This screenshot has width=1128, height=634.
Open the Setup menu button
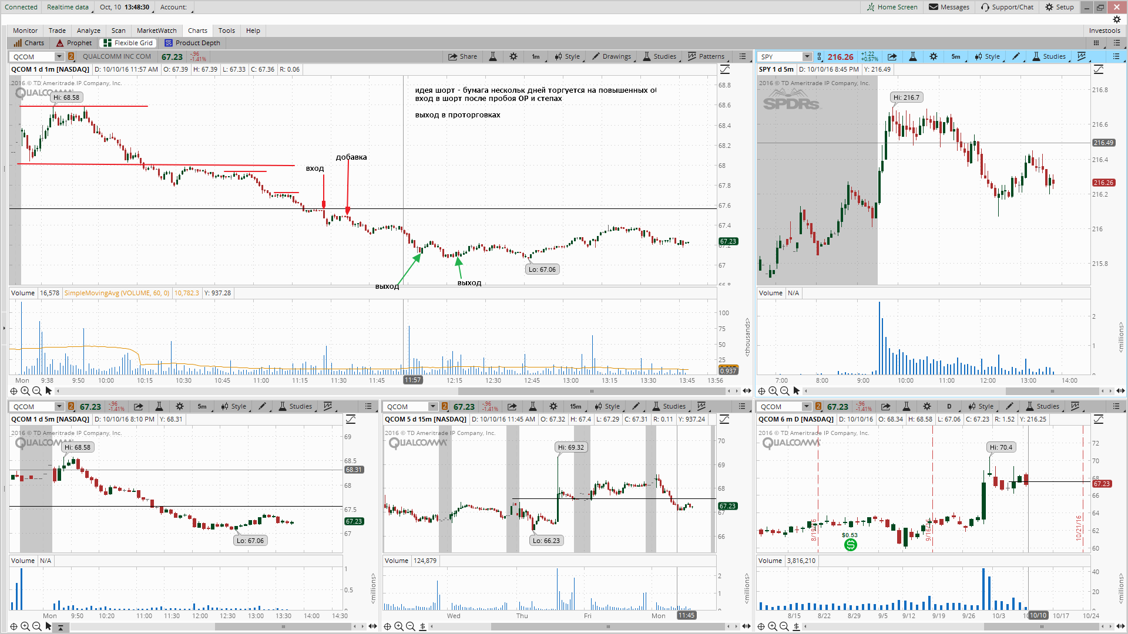coord(1059,7)
